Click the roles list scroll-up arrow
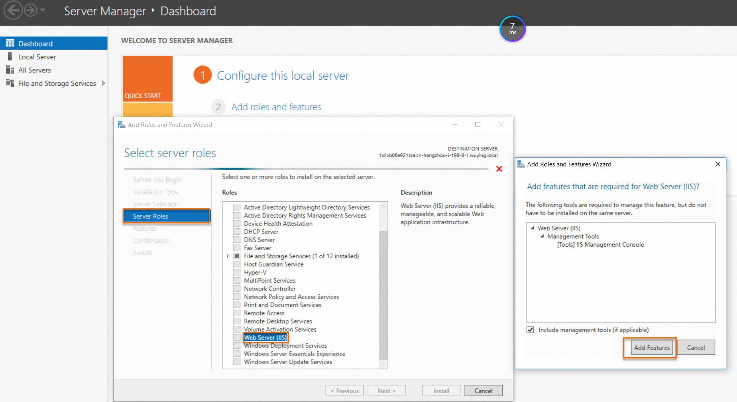The height and width of the screenshot is (402, 737). (383, 206)
